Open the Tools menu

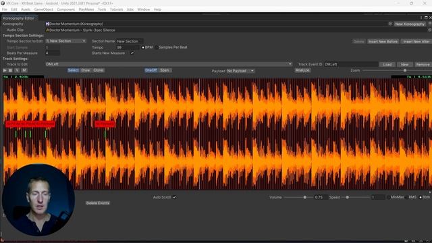coord(102,9)
